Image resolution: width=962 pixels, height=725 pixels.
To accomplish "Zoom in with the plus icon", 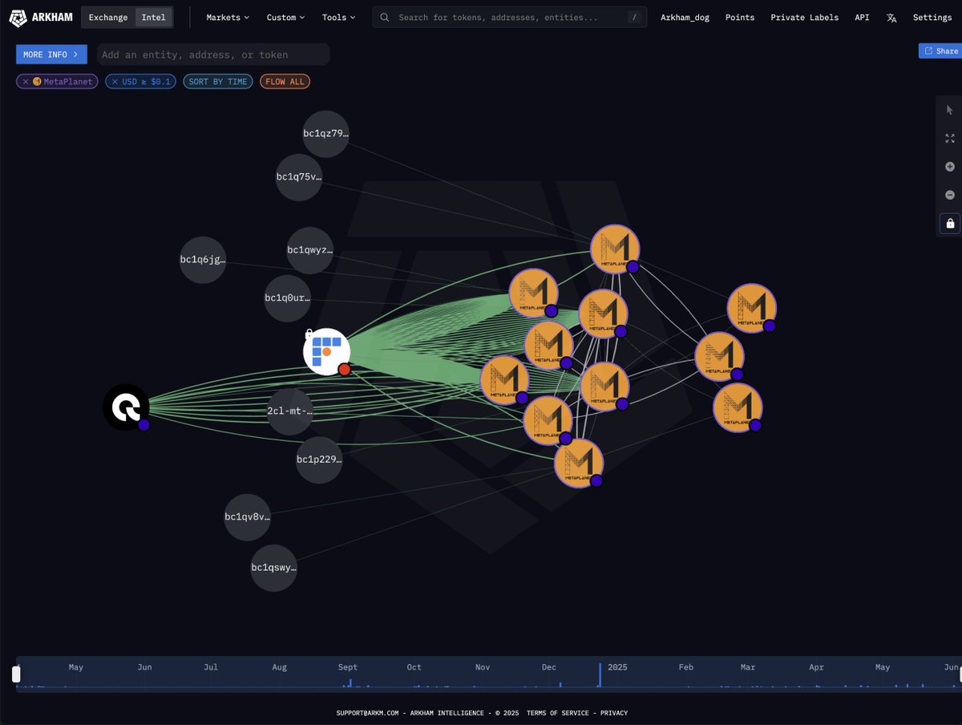I will click(x=950, y=167).
